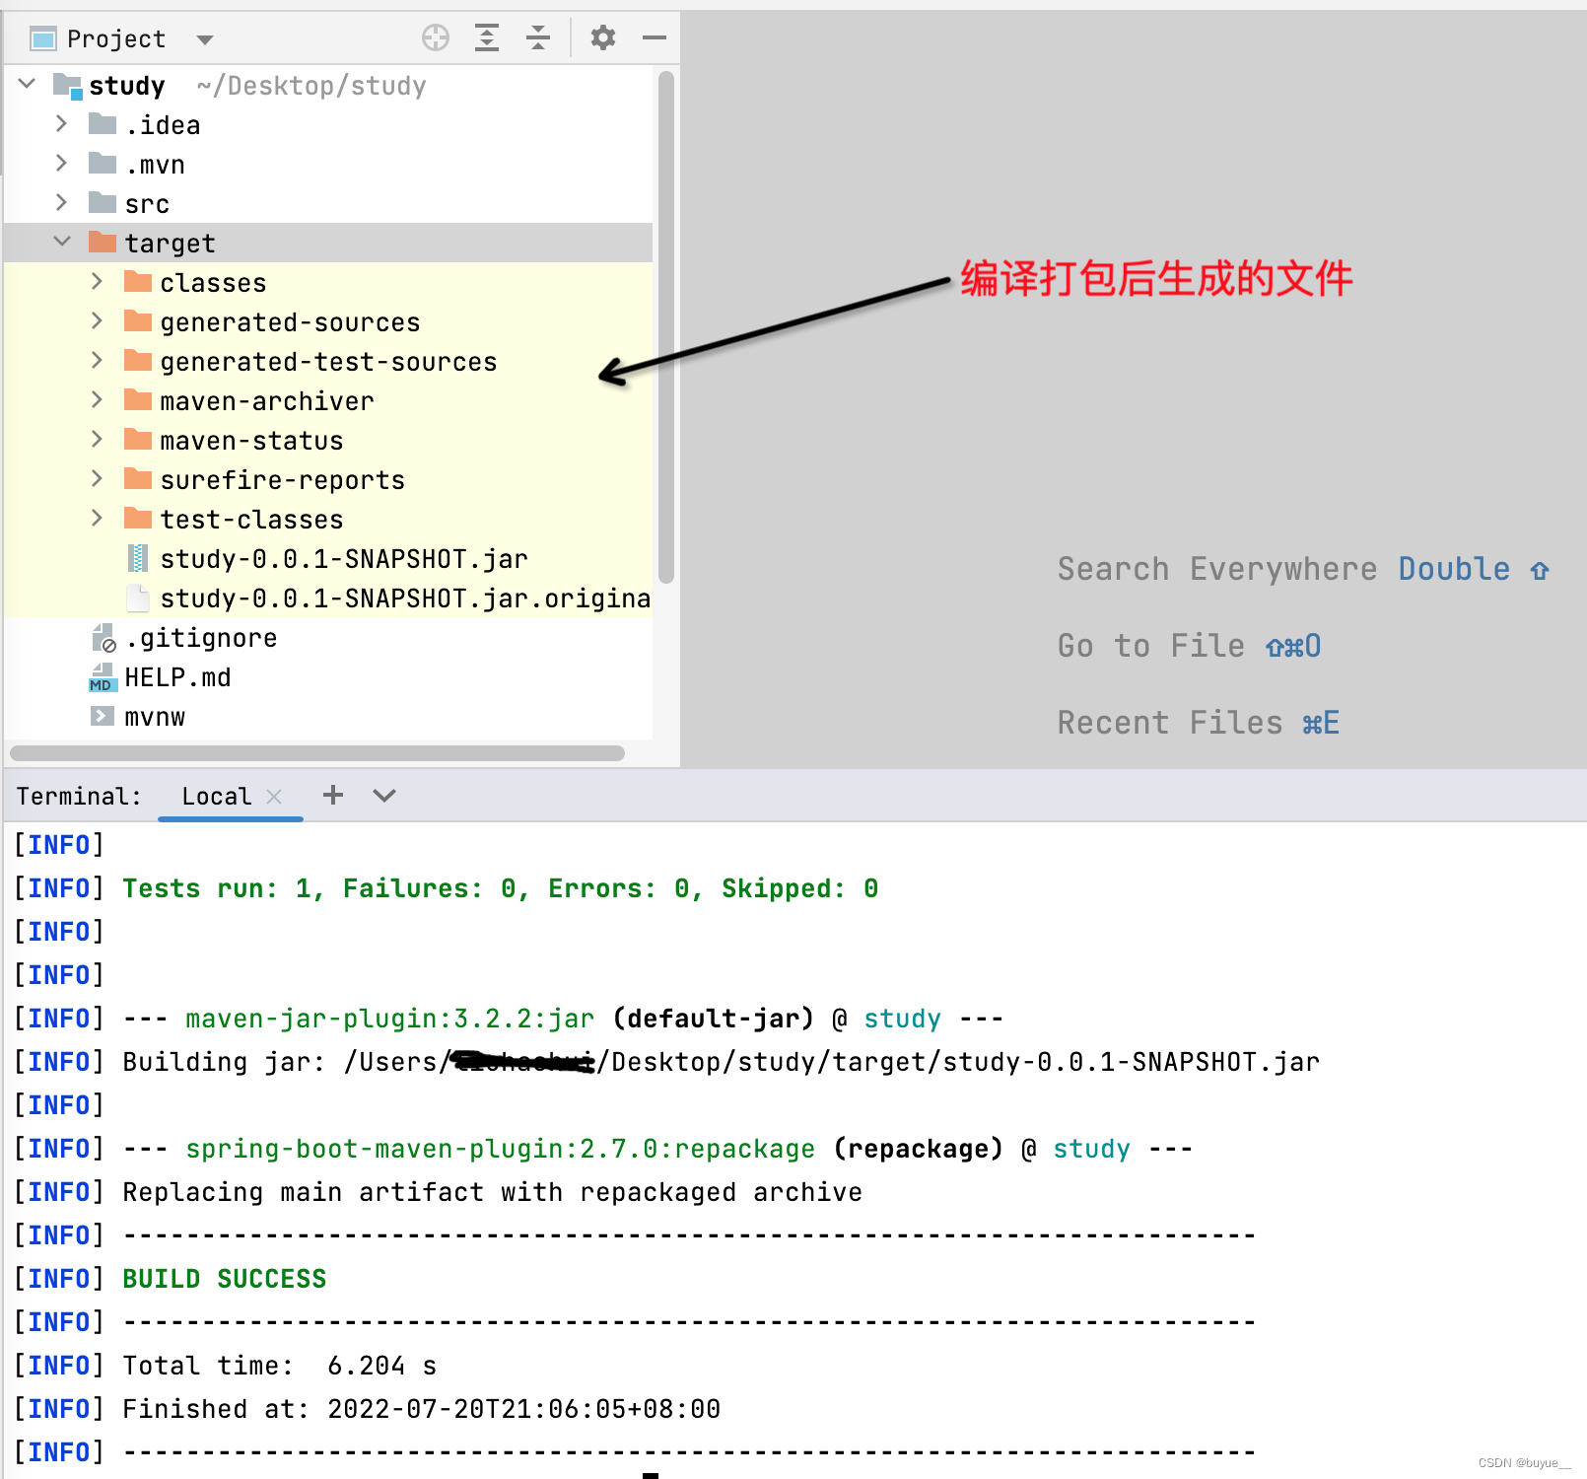
Task: Click the BUILD SUCCESS text in terminal
Action: tap(225, 1279)
